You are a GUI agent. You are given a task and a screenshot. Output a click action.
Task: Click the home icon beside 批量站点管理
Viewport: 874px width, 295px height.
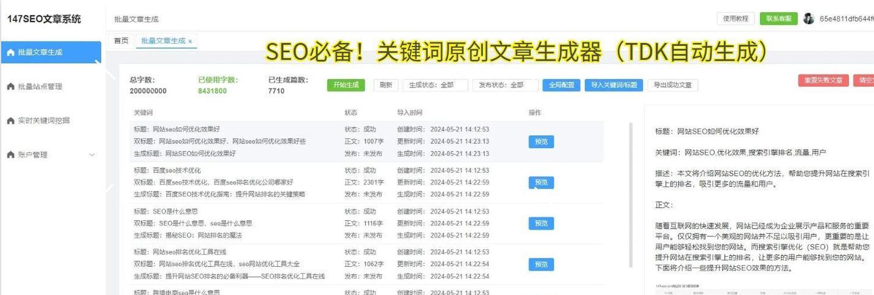click(10, 86)
